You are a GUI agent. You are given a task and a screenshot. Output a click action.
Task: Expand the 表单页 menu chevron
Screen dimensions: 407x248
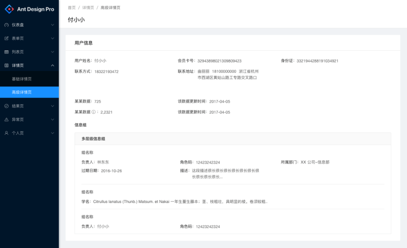pyautogui.click(x=52, y=38)
